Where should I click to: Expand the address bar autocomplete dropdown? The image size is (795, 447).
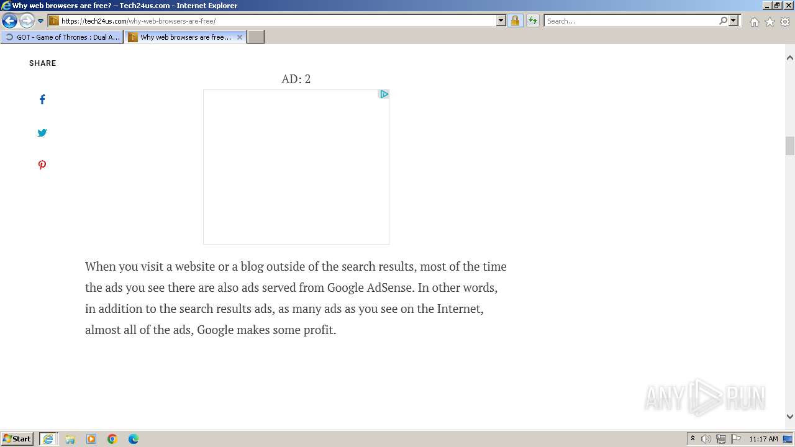point(501,21)
